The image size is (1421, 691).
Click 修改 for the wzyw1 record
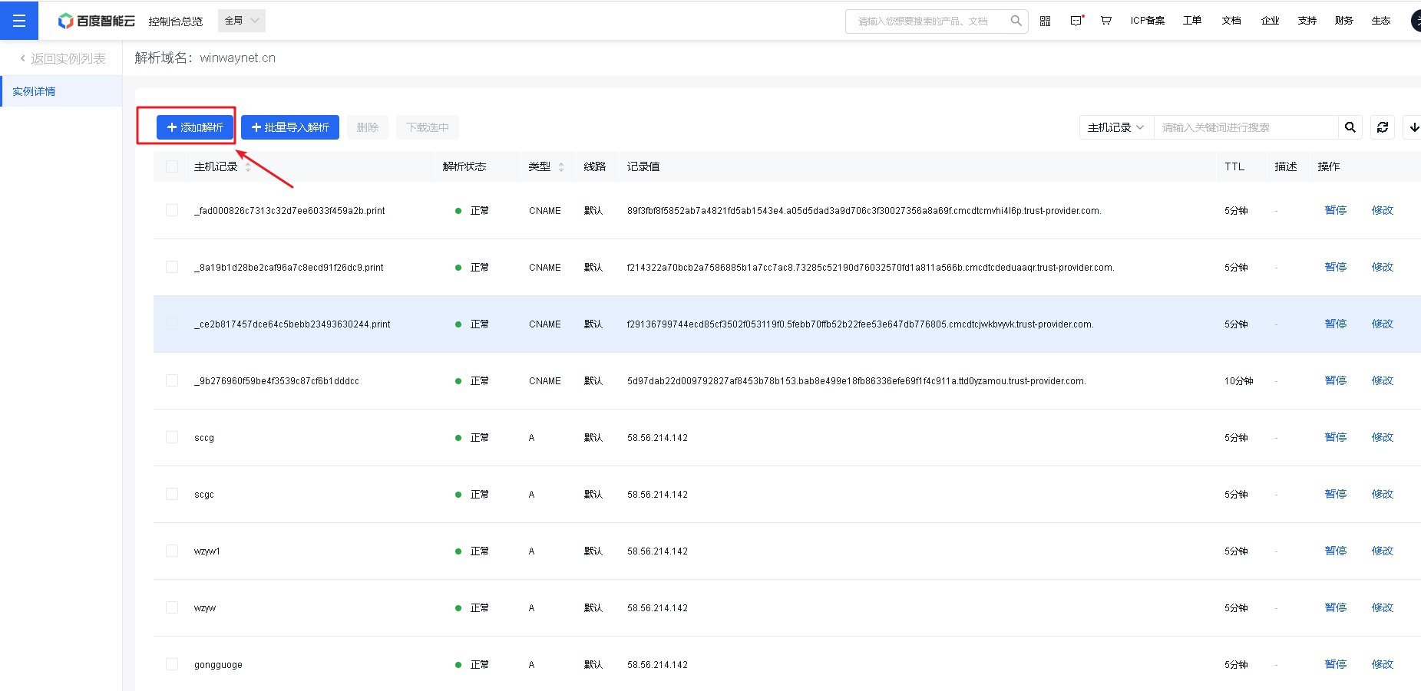coord(1383,551)
